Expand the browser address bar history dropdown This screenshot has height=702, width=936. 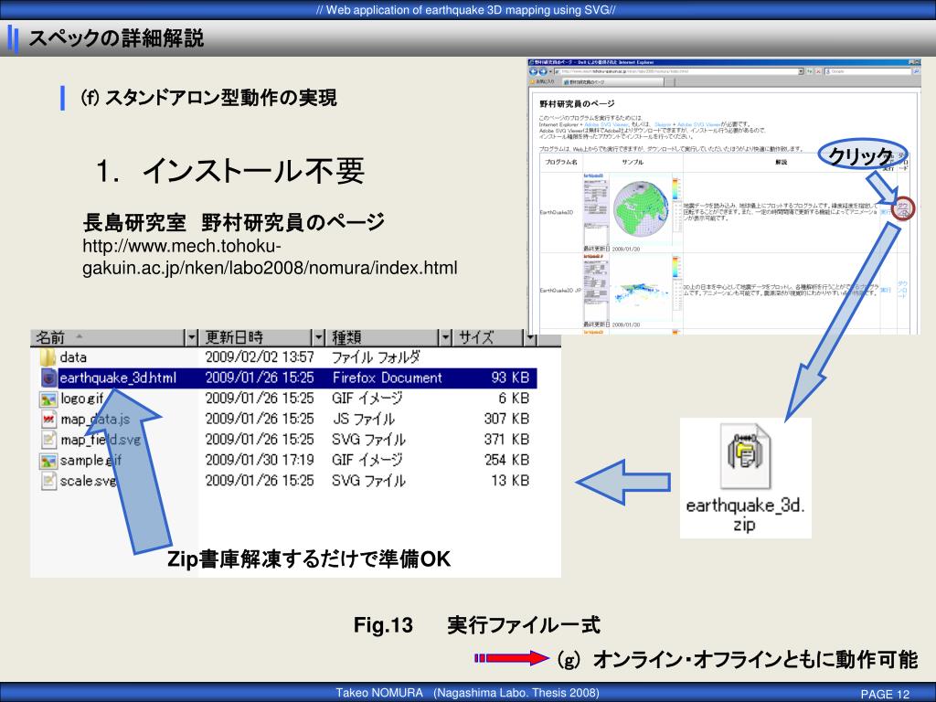801,71
